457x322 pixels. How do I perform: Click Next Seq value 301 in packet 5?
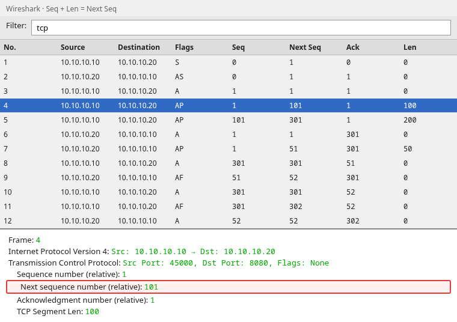coord(295,120)
